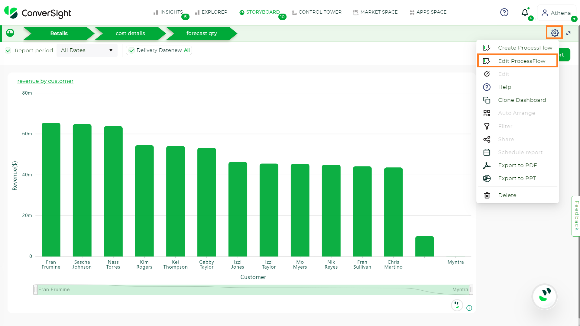Click the left handle of chart range slider
The image size is (580, 326).
tap(35, 290)
